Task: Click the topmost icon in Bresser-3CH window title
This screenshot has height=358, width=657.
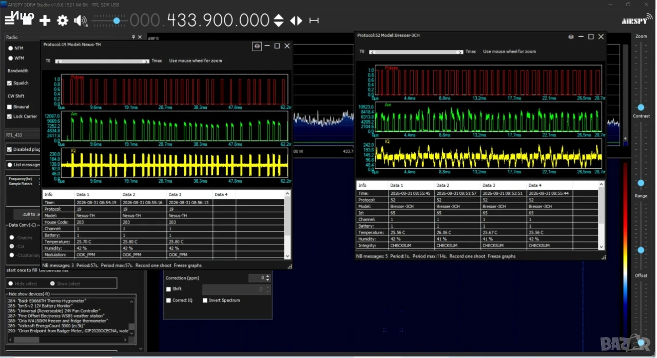Action: (571, 36)
